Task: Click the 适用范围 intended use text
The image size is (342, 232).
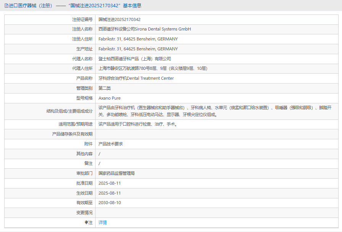Action: (138, 124)
